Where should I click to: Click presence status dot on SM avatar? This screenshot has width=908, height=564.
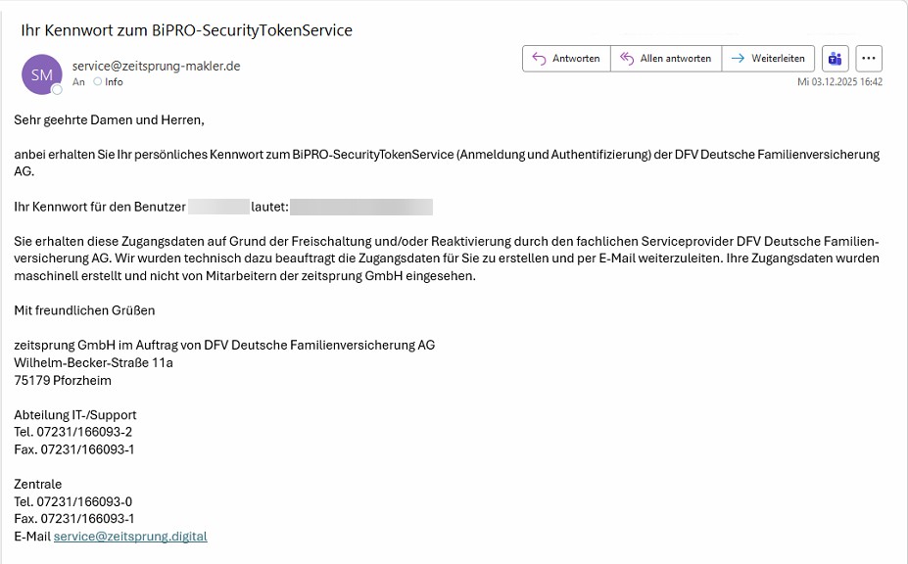point(57,89)
